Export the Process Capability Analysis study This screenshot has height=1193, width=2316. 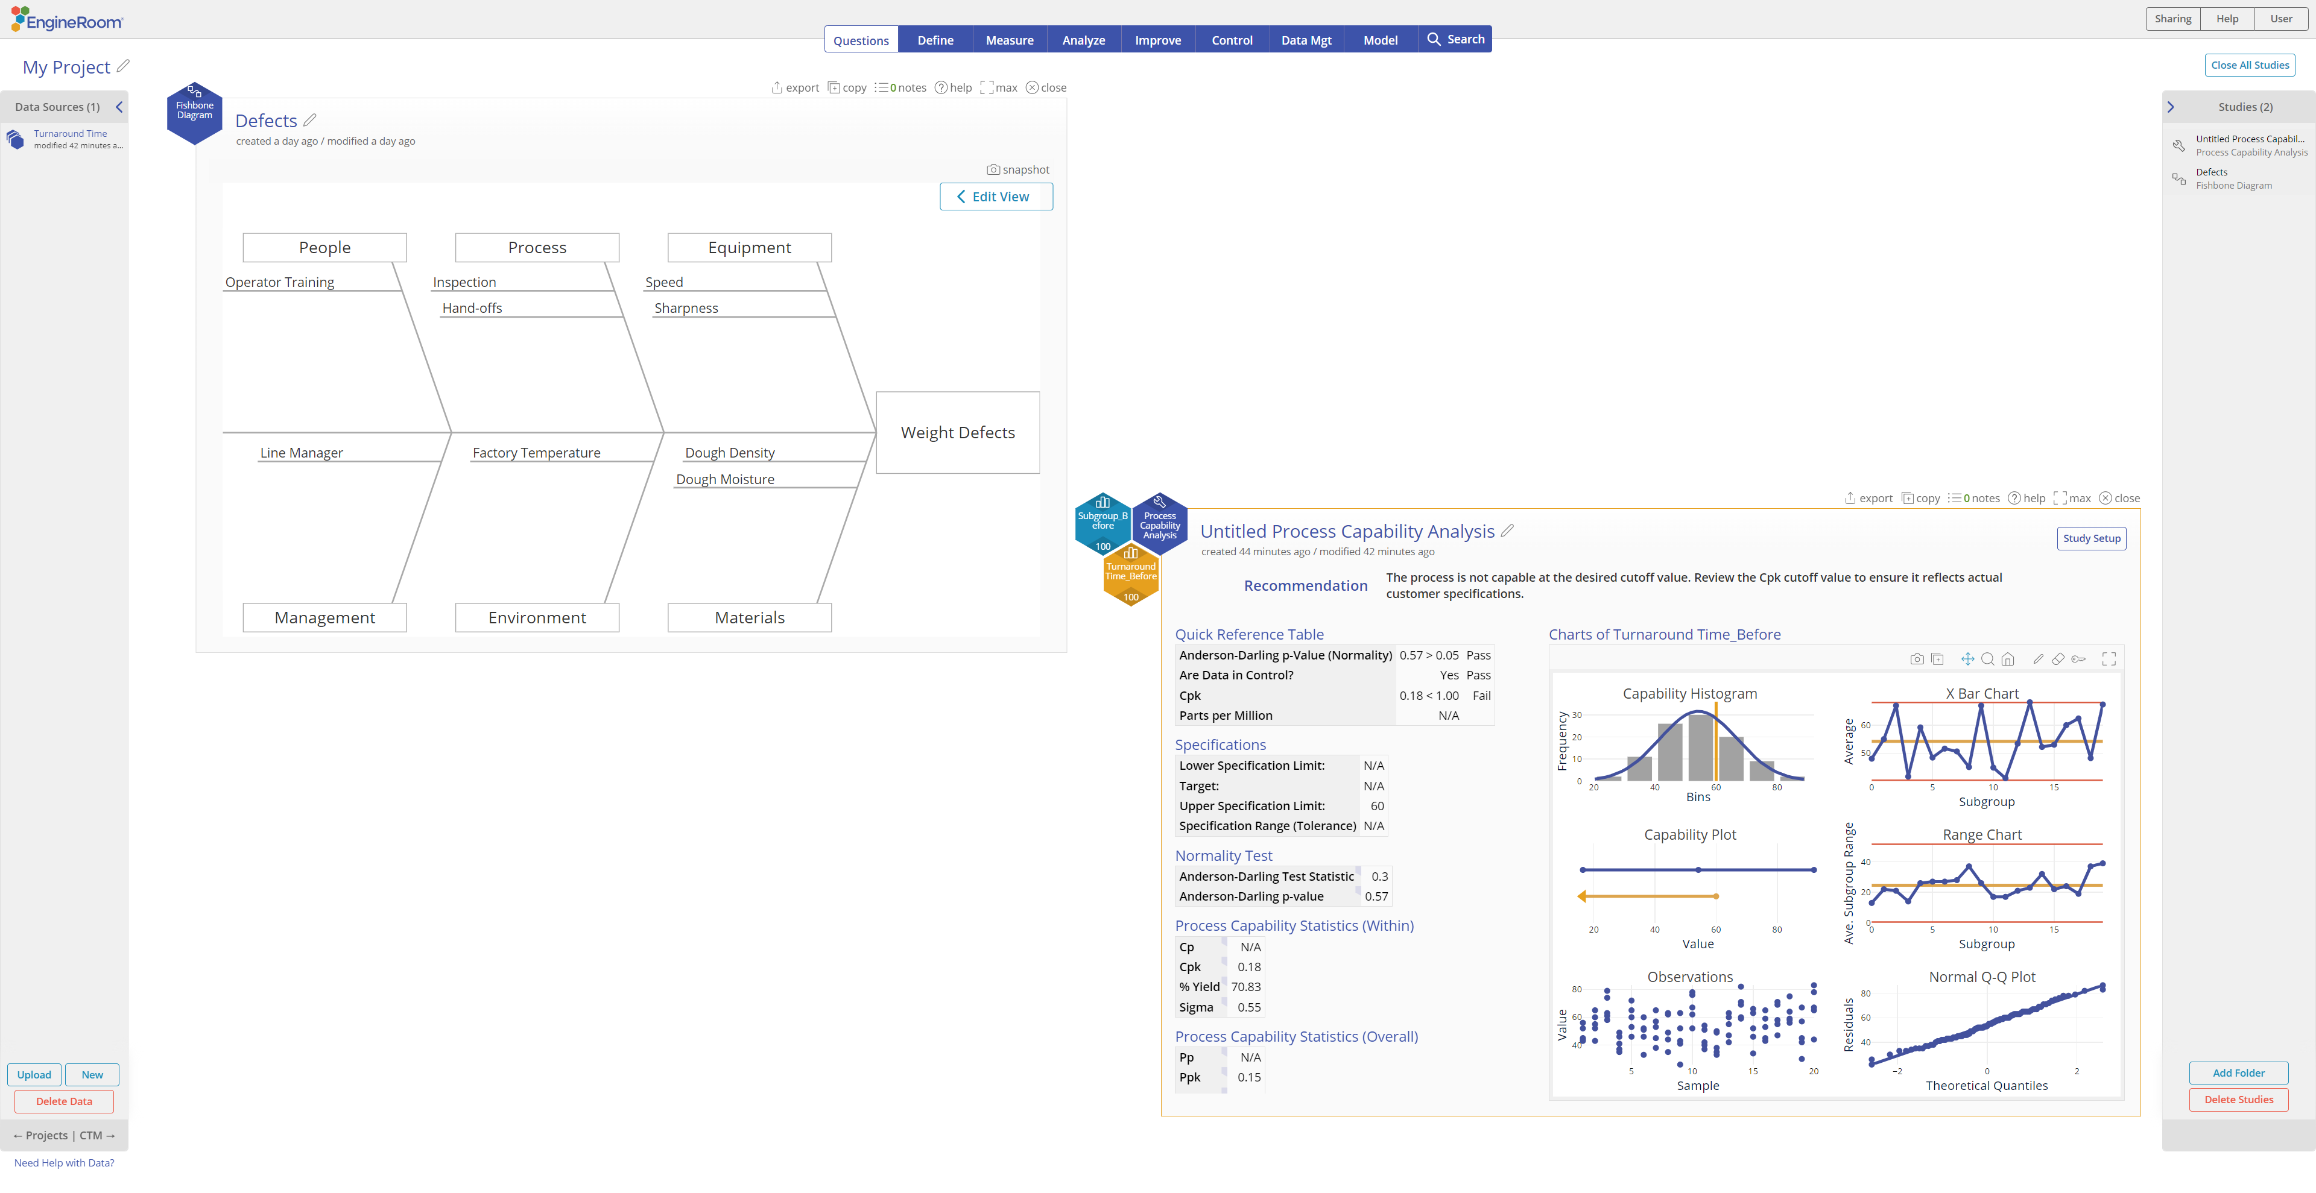(1868, 498)
